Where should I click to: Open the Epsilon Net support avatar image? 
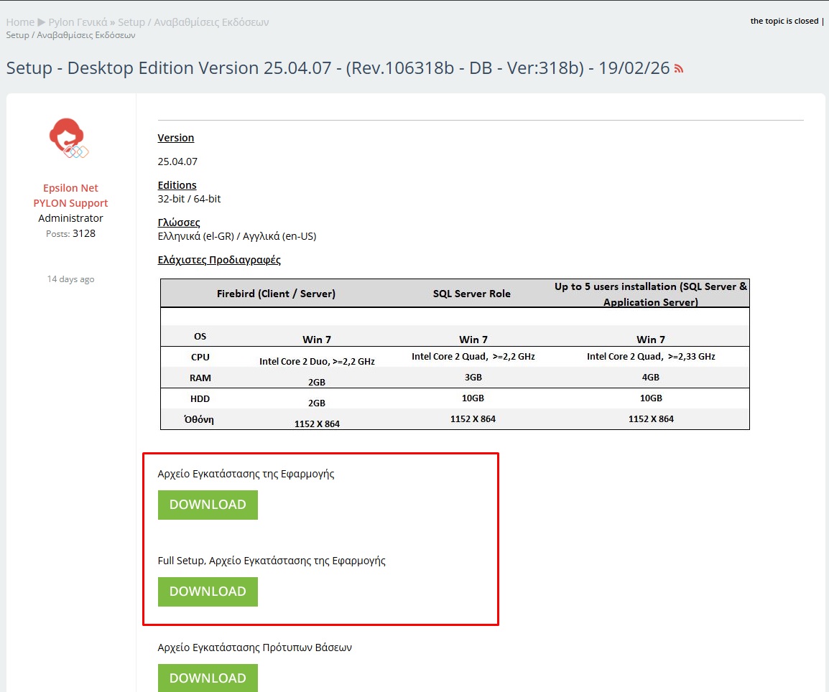click(x=70, y=139)
